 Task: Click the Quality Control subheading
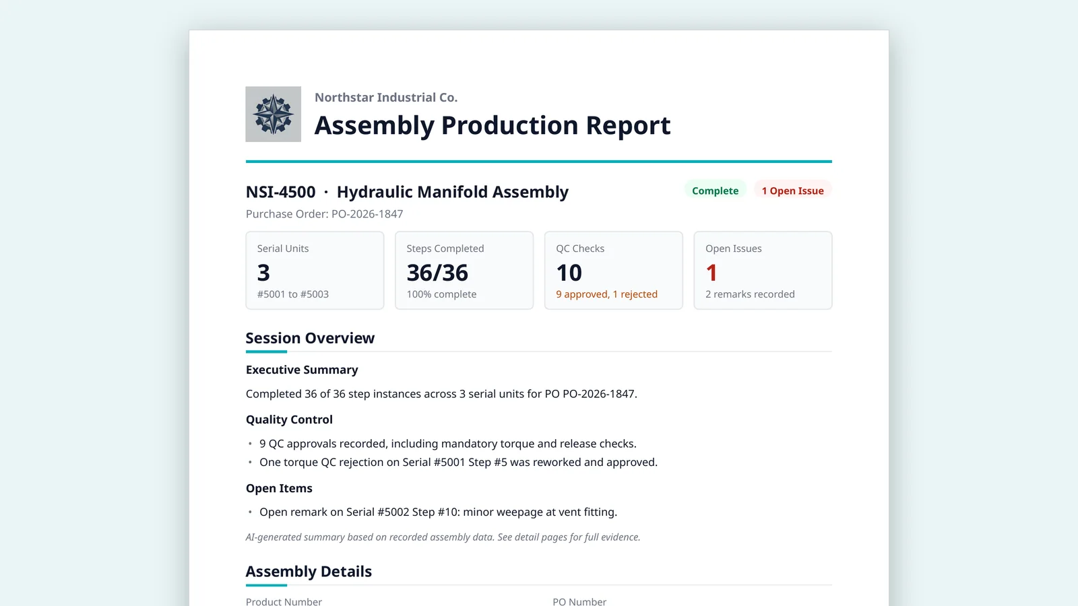point(289,419)
